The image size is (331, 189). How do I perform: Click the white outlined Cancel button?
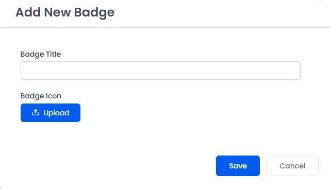[292, 166]
